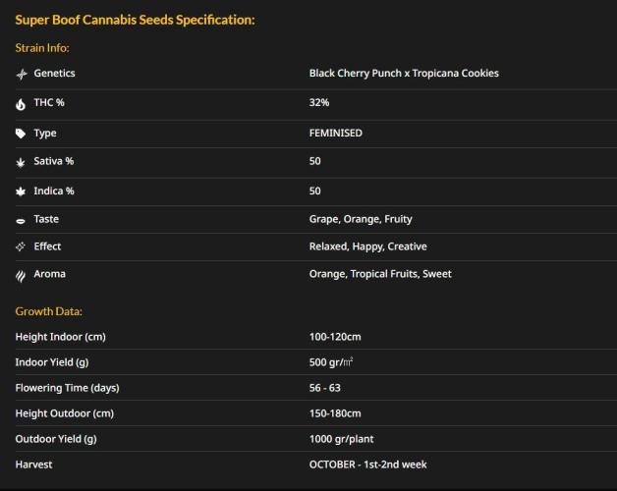Click the Outdoor Yield (g) label
The width and height of the screenshot is (617, 491).
point(56,440)
